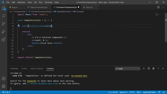
Task: Open notifications bell in status bar
Action: click(164, 92)
